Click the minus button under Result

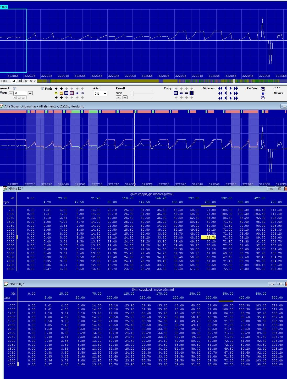pyautogui.click(x=118, y=97)
